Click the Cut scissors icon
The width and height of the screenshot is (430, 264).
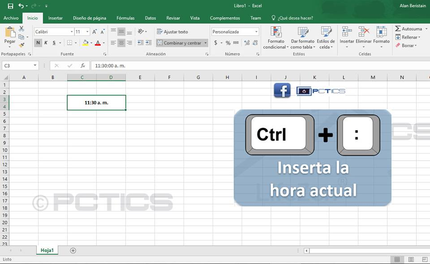(x=21, y=29)
